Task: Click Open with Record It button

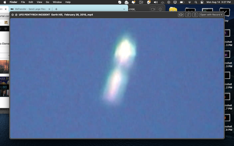Action: pos(211,15)
